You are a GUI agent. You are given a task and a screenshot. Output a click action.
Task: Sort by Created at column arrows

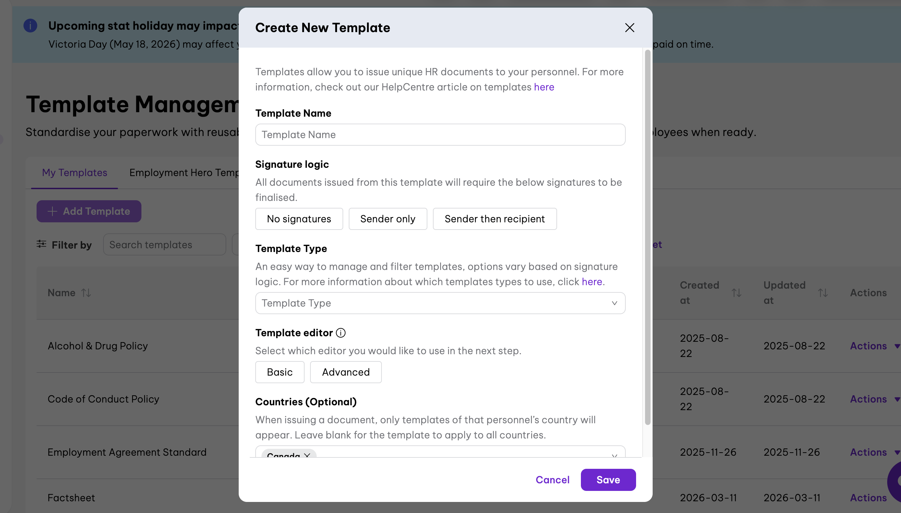pyautogui.click(x=736, y=293)
